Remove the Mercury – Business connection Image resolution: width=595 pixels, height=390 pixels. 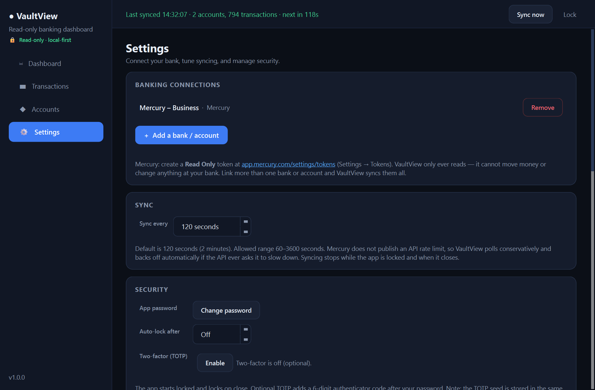[543, 108]
